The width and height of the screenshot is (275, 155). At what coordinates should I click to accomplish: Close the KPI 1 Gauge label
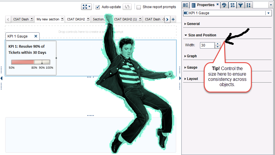36,36
